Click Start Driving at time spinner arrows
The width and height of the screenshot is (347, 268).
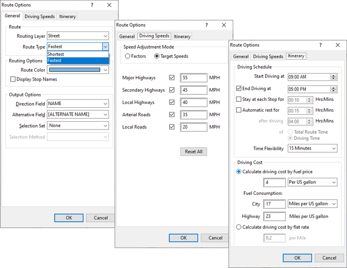tap(334, 77)
